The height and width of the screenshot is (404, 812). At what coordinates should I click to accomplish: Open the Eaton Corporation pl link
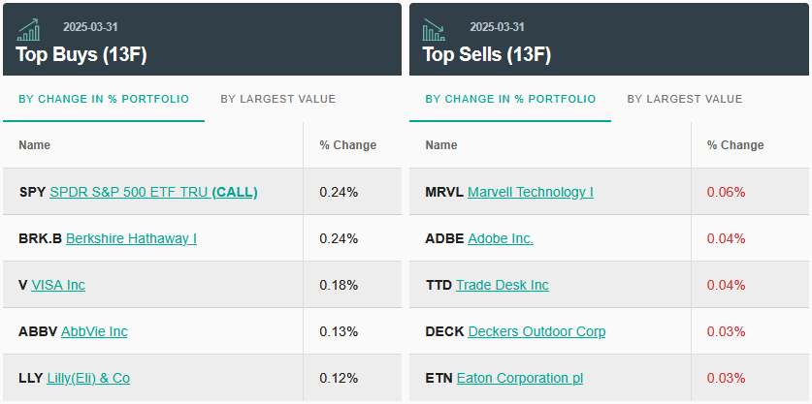(520, 378)
